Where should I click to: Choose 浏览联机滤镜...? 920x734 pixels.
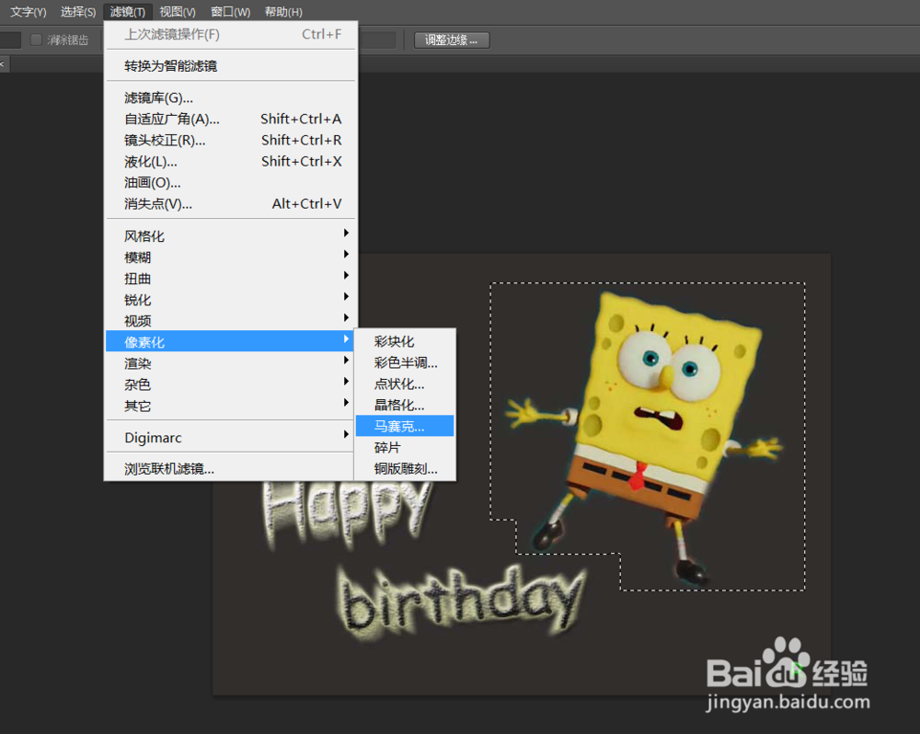click(231, 469)
